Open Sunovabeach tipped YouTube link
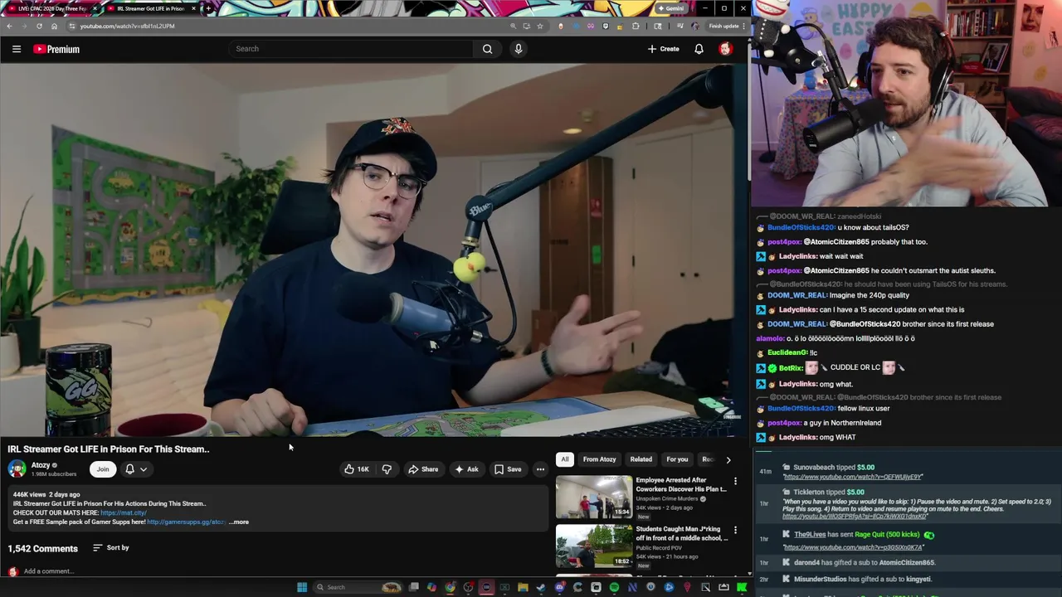Viewport: 1062px width, 597px height. [x=853, y=477]
